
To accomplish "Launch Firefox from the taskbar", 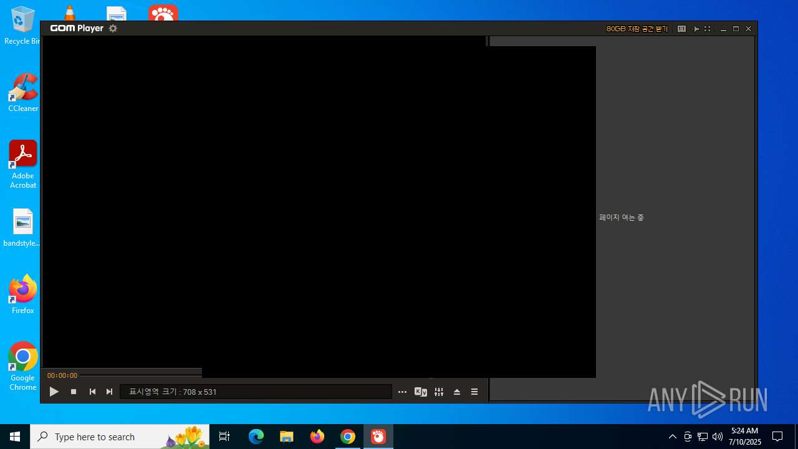I will click(x=317, y=437).
